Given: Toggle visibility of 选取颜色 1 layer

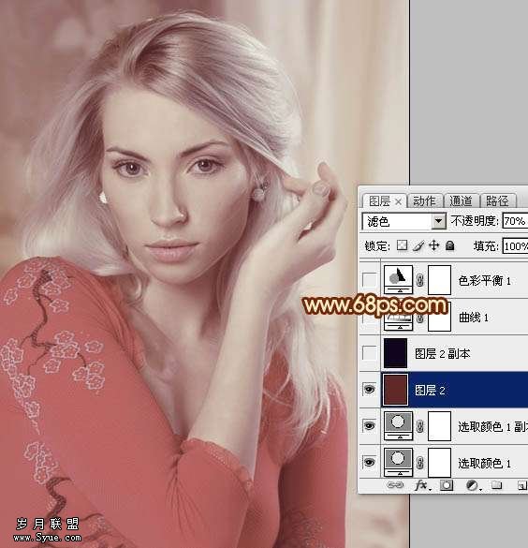Looking at the screenshot, I should pos(369,463).
